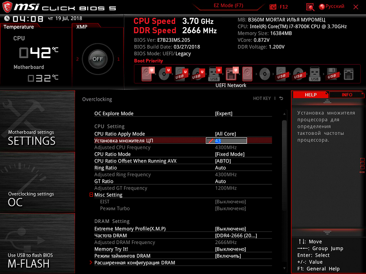Image resolution: width=366 pixels, height=274 pixels.
Task: Click the Adjusted GT Frequency 1200MHz row
Action: click(183, 188)
